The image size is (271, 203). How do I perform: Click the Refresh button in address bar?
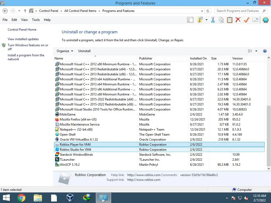point(208,11)
